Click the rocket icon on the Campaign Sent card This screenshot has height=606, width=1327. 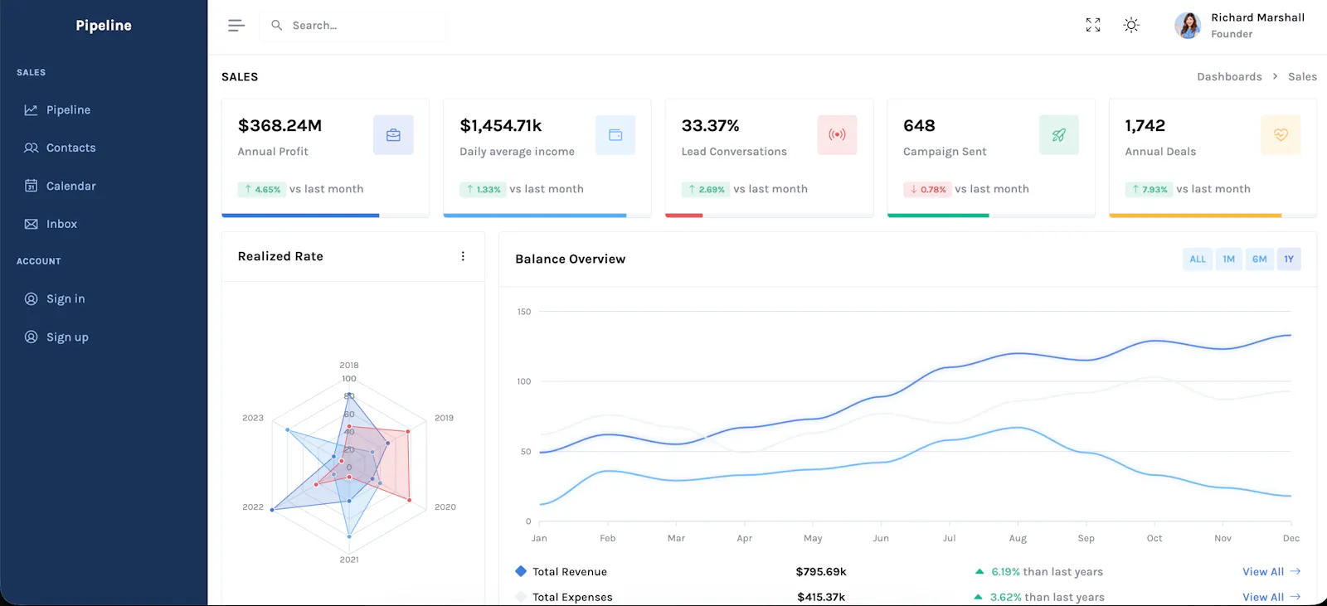[x=1059, y=135]
